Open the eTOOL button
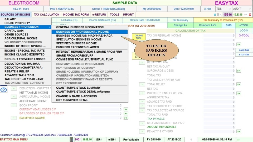Viewport: 253px width, 142px height. click(x=244, y=25)
